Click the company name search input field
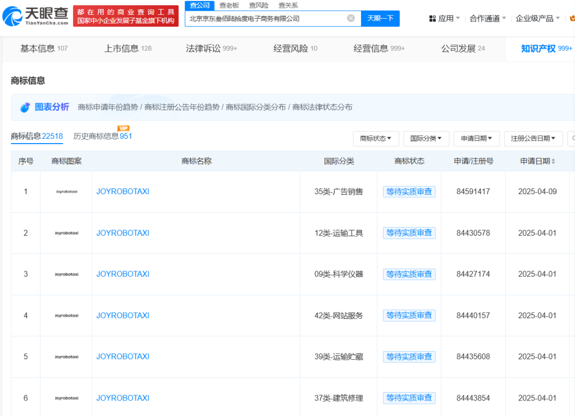The width and height of the screenshot is (575, 416). coord(266,18)
